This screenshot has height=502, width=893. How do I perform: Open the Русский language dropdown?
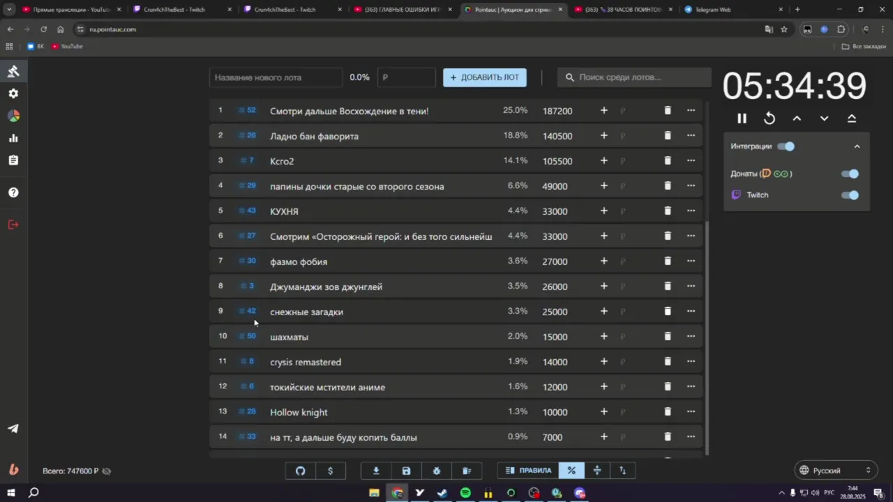836,470
